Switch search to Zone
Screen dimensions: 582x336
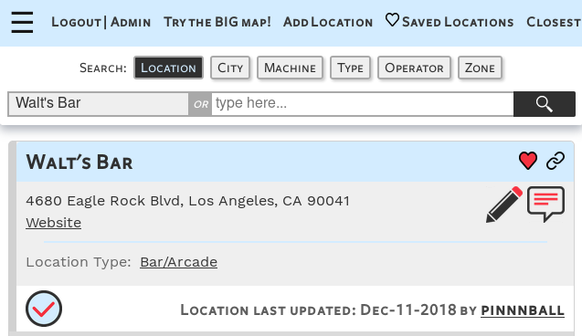[x=480, y=68]
